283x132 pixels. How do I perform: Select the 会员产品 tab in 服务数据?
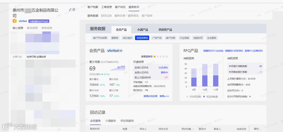[x=121, y=30]
